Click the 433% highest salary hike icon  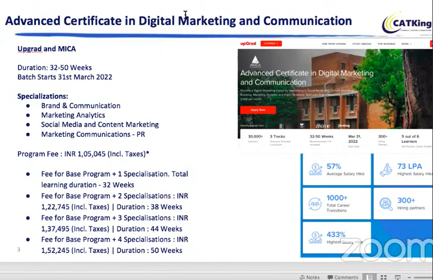pos(316,238)
